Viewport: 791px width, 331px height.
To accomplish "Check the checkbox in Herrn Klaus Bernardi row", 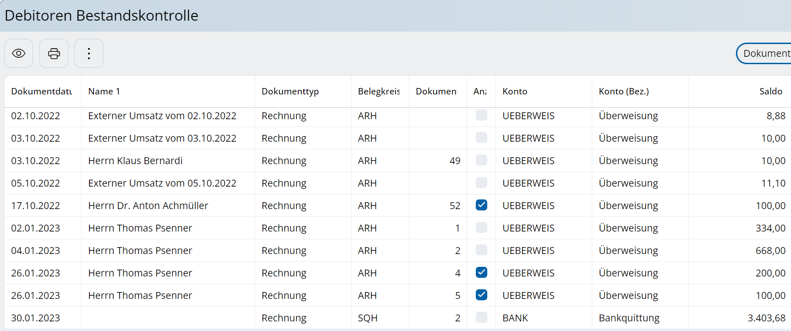I will (x=481, y=160).
